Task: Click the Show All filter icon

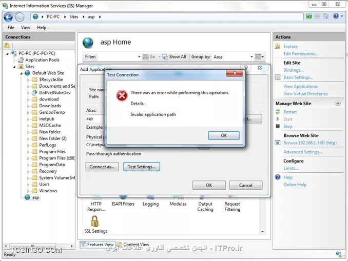Action: [x=165, y=57]
